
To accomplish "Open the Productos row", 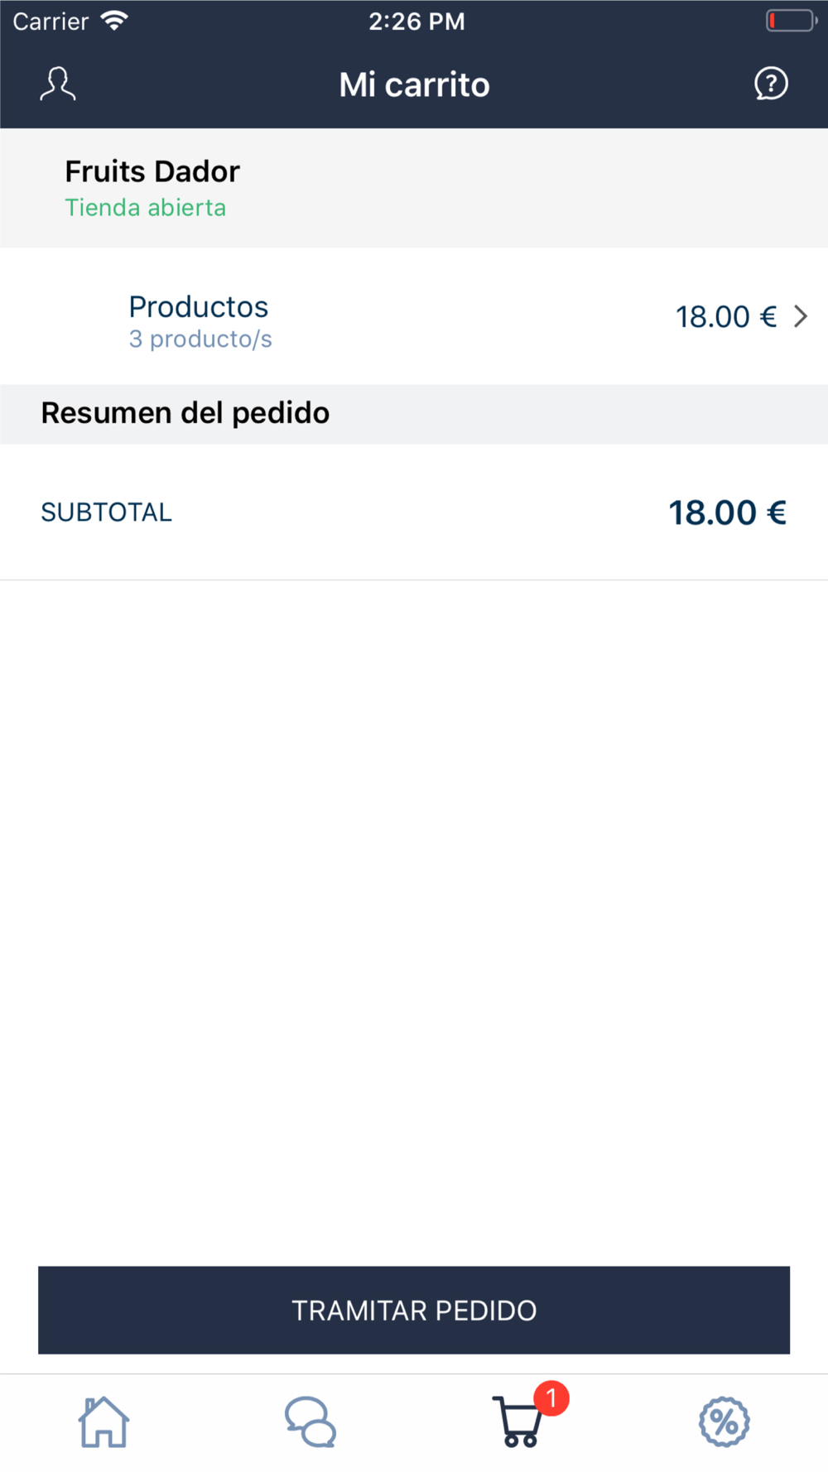I will (x=414, y=316).
